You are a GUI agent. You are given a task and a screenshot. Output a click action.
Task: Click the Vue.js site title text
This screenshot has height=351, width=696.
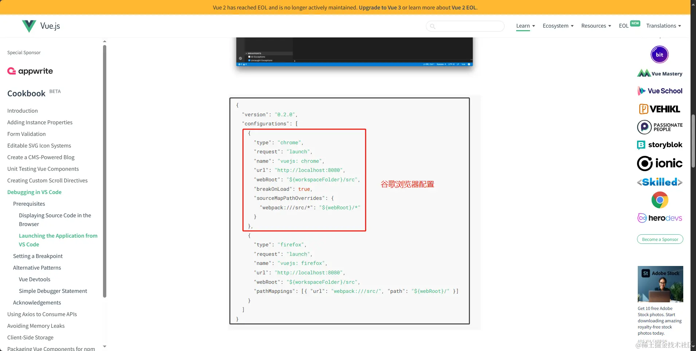point(50,26)
